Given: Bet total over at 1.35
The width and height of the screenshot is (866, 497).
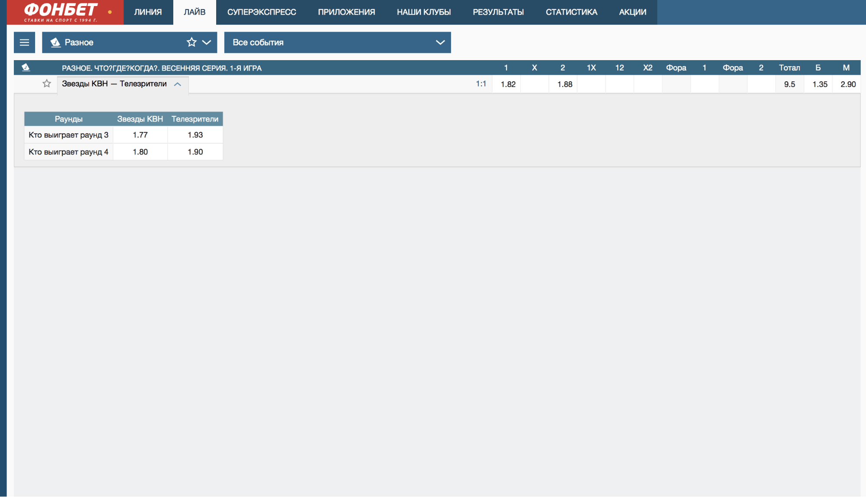Looking at the screenshot, I should [820, 84].
